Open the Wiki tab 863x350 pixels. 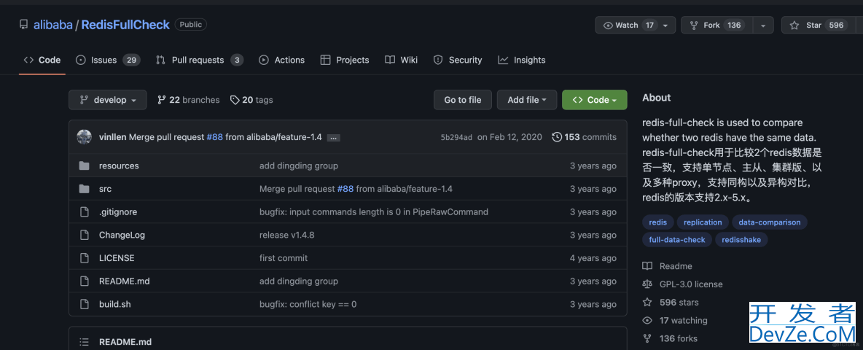(401, 60)
